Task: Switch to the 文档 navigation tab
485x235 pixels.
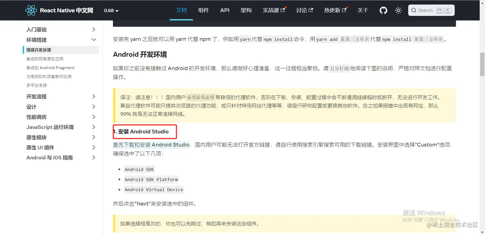Action: [181, 10]
